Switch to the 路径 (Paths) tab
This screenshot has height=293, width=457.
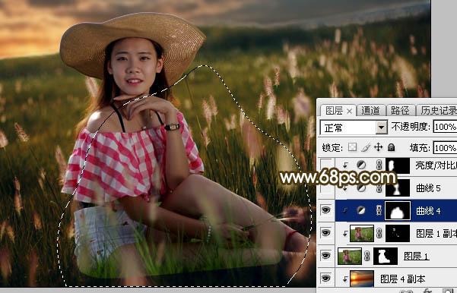coord(400,111)
